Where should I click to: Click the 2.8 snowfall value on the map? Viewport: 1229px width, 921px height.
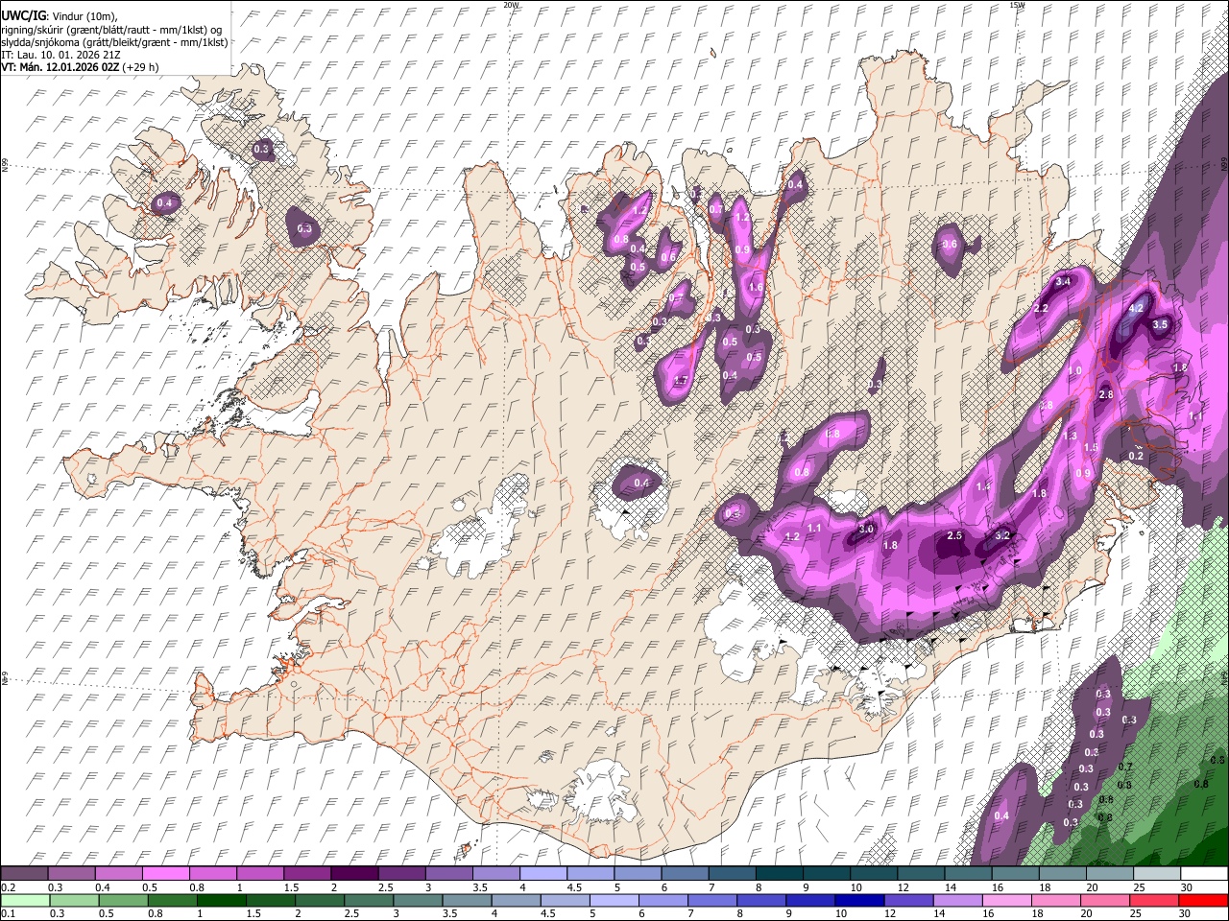[x=1105, y=395]
